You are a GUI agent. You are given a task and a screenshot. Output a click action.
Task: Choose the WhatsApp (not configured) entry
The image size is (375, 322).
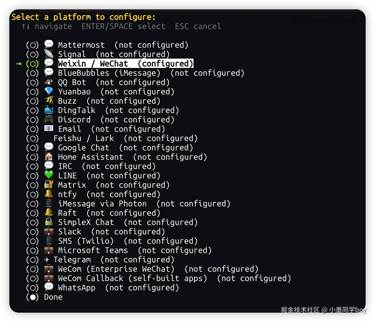coord(119,288)
